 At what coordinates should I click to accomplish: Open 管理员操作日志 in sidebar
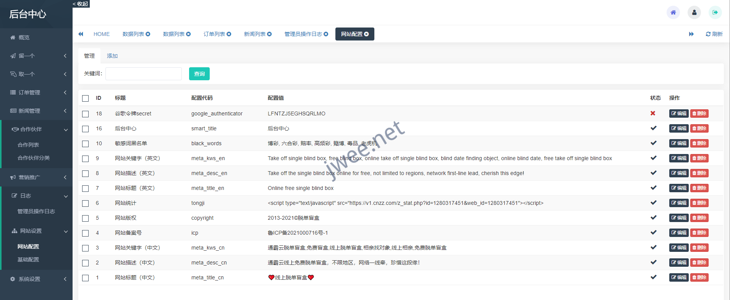click(36, 211)
